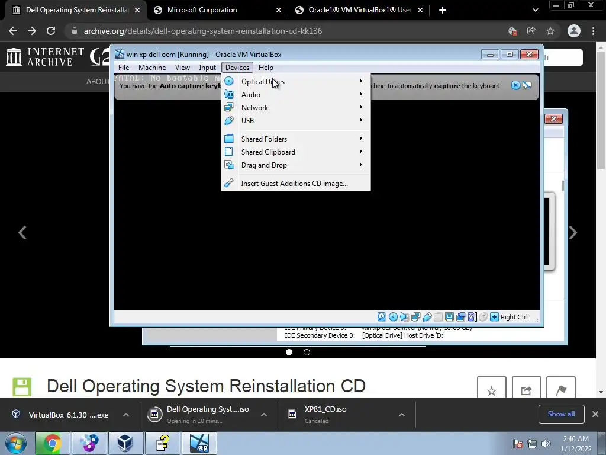Image resolution: width=606 pixels, height=455 pixels.
Task: Bookmark this page with the star icon
Action: pos(550,31)
